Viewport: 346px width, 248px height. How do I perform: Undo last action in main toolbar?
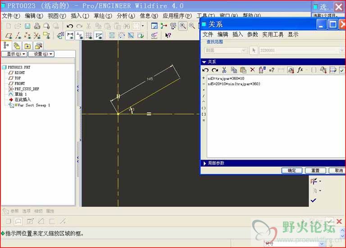point(70,26)
